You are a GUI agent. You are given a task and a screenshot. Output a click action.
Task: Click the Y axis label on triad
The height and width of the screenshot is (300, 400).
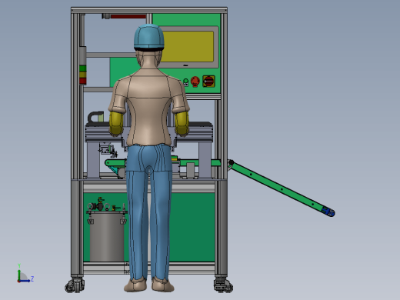(19, 265)
